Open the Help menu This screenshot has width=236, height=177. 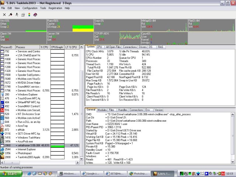point(67,8)
